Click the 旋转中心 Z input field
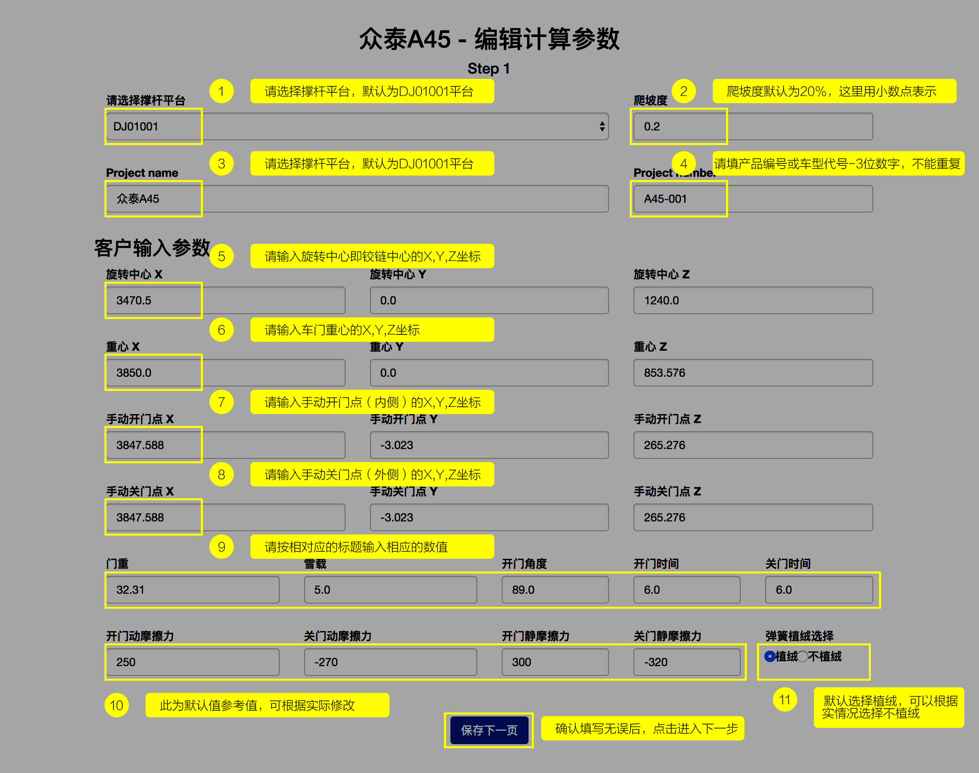 (753, 300)
